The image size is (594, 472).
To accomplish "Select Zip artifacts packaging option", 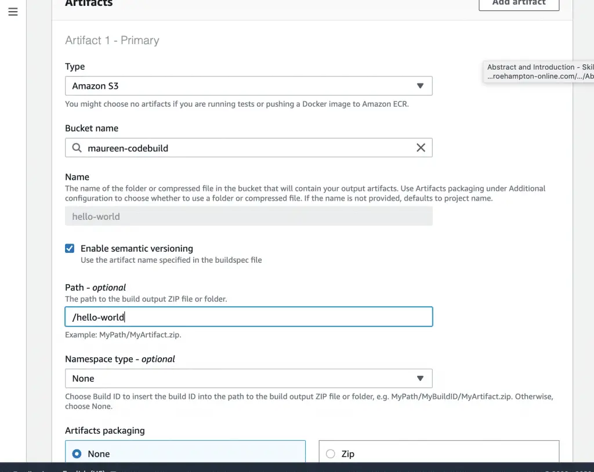I will pyautogui.click(x=439, y=452).
